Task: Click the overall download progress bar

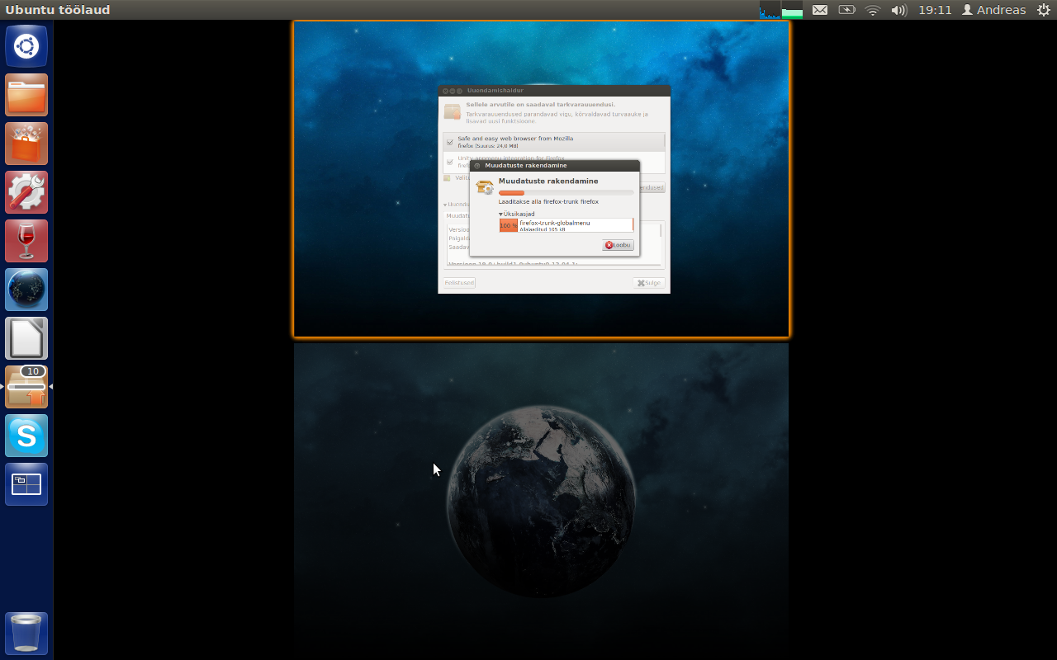Action: pyautogui.click(x=566, y=192)
